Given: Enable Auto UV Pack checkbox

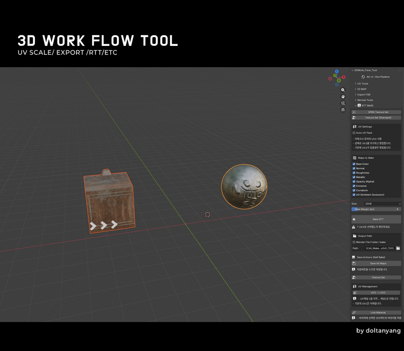Looking at the screenshot, I should click(x=354, y=133).
